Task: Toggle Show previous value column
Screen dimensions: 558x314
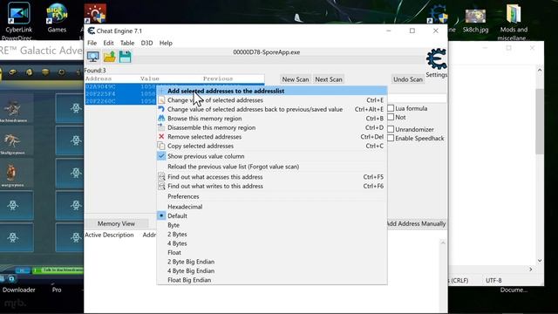Action: tap(272, 156)
